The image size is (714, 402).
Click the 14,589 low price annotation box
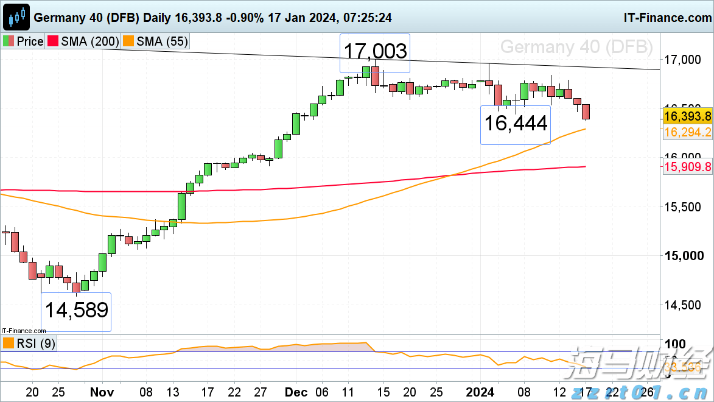coord(76,311)
